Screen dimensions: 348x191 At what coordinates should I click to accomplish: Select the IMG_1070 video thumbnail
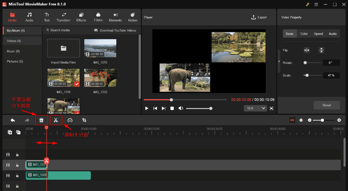click(x=100, y=48)
